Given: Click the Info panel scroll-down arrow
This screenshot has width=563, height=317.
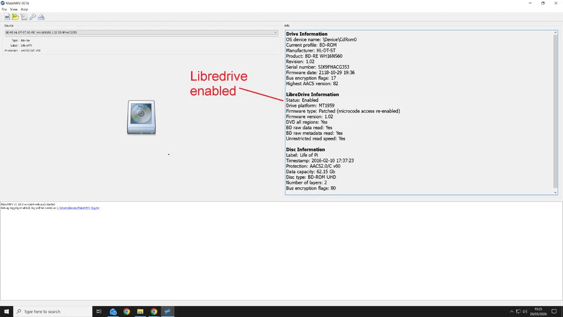Looking at the screenshot, I should click(x=555, y=193).
